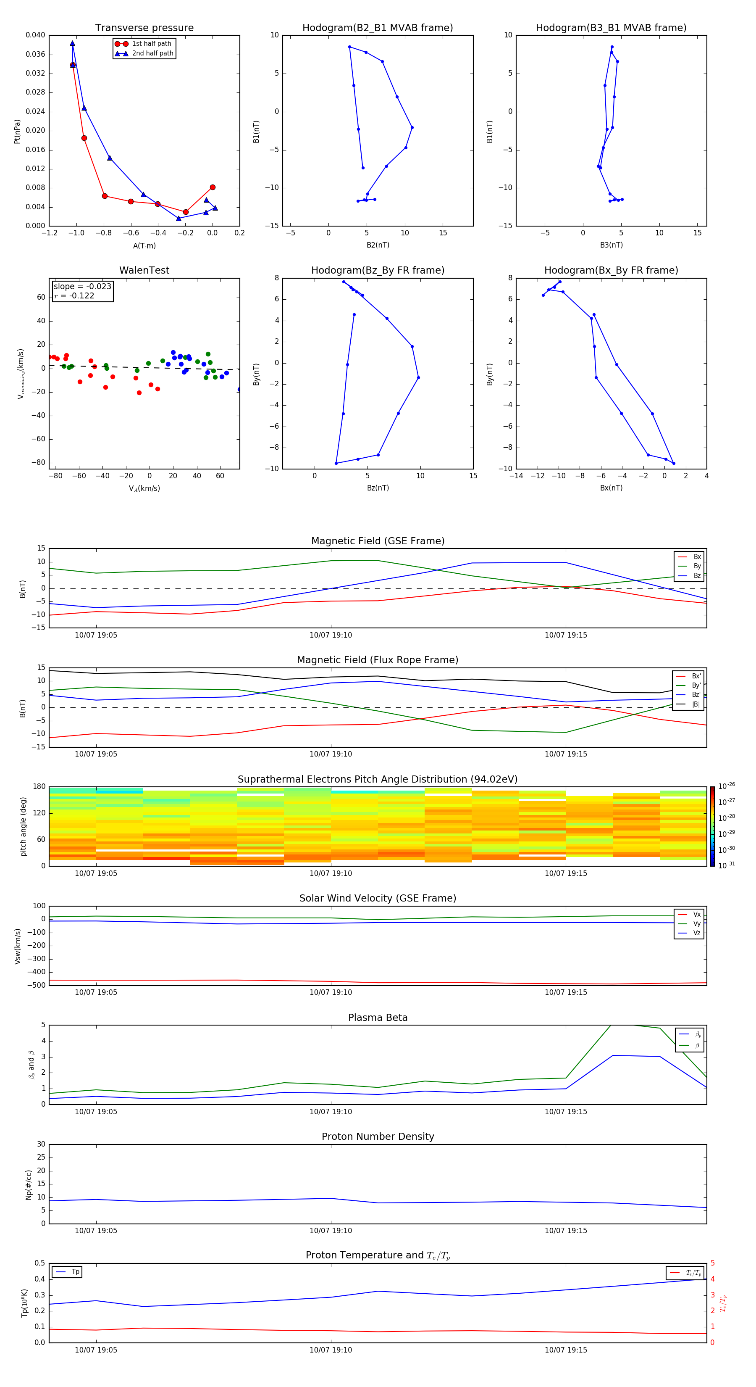This screenshot has width=756, height=1387.
Task: Click the "Transverse pressure" plot title
Action: click(x=144, y=28)
